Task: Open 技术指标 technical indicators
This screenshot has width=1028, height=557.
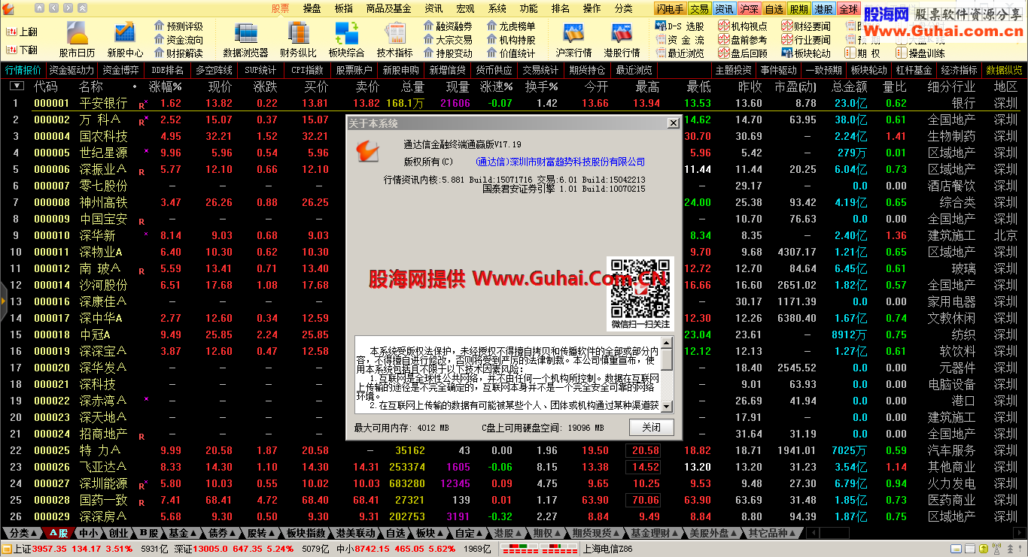Action: (x=394, y=39)
